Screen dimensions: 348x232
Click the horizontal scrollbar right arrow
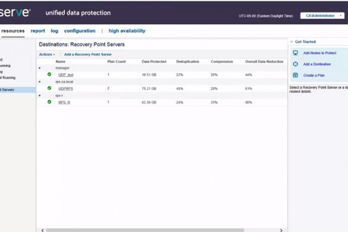click(x=281, y=230)
